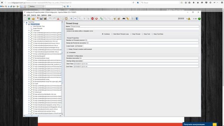Click the red Stop test icon

tap(92, 19)
